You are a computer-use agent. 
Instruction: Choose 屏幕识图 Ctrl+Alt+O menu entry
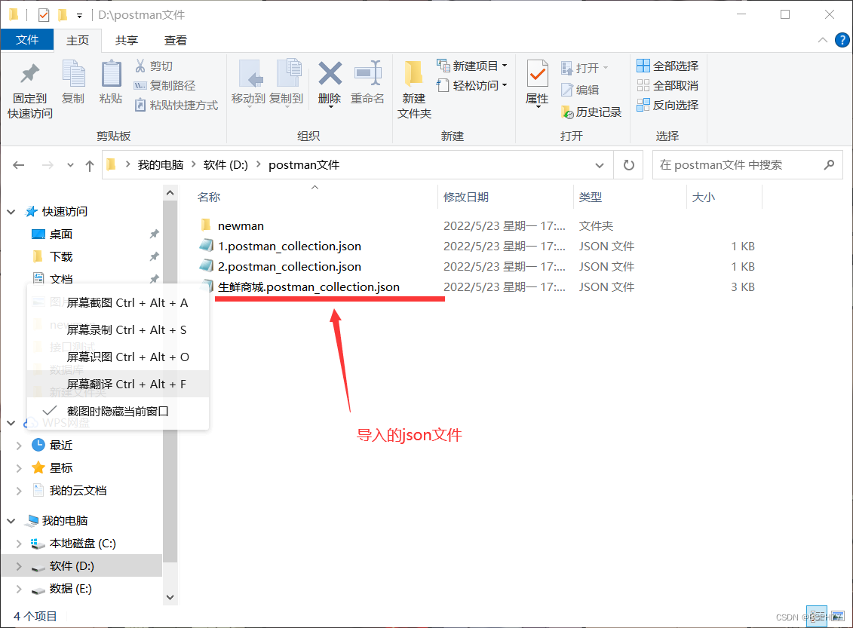pyautogui.click(x=118, y=357)
